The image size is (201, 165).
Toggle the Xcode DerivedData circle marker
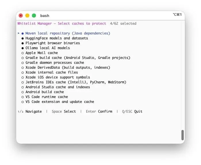(22, 68)
